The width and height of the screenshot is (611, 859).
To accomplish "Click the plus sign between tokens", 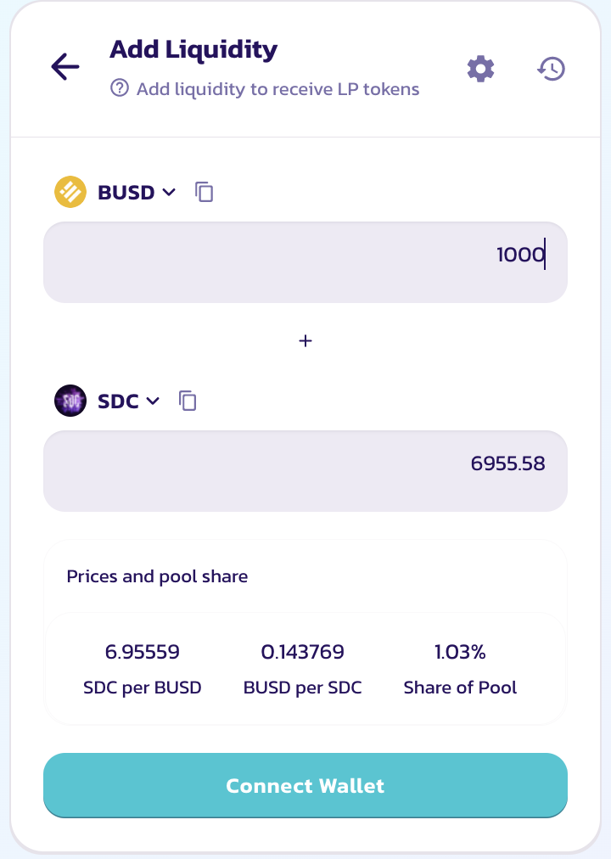I will coord(305,340).
